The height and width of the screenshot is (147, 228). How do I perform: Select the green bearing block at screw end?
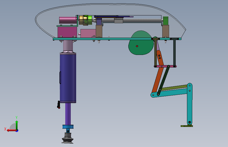pos(165,21)
